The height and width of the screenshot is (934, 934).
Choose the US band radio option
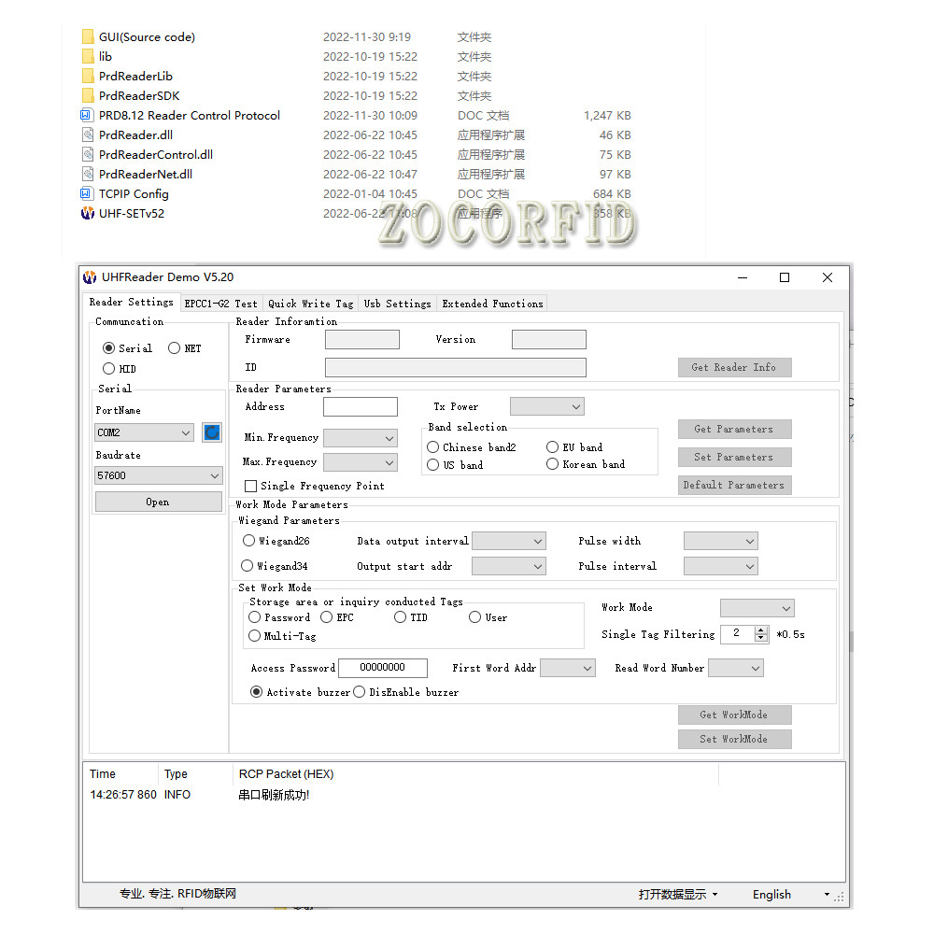[433, 464]
